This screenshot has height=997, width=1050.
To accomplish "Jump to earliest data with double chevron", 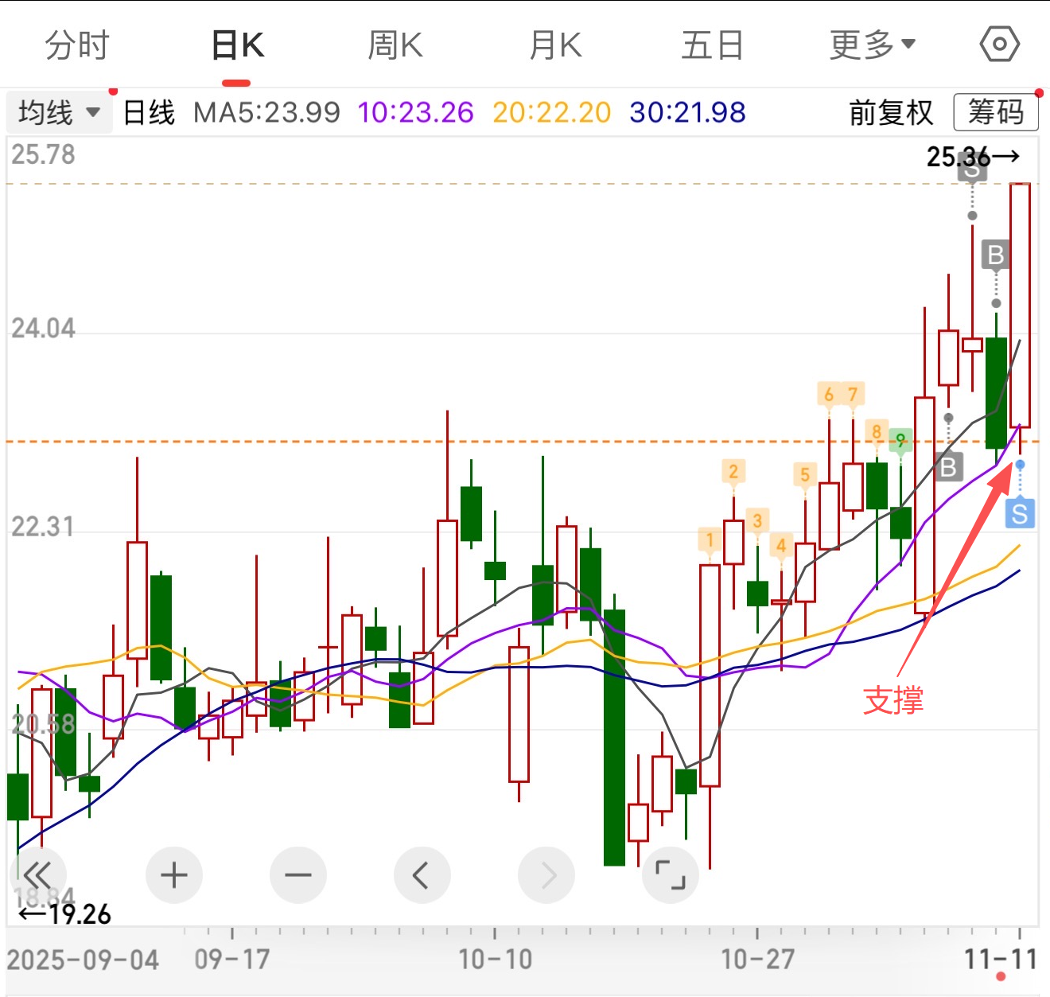I will coord(37,875).
